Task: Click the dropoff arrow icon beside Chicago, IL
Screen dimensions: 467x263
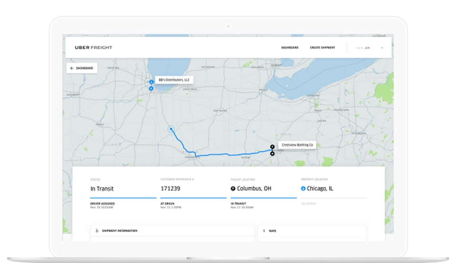Action: (x=303, y=189)
